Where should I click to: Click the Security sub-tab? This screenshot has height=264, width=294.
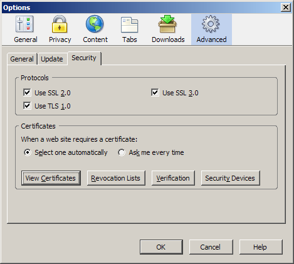[84, 58]
